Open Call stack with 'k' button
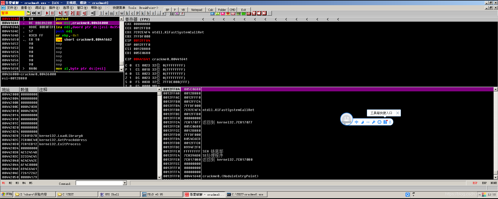The width and height of the screenshot is (498, 199). [x=143, y=13]
